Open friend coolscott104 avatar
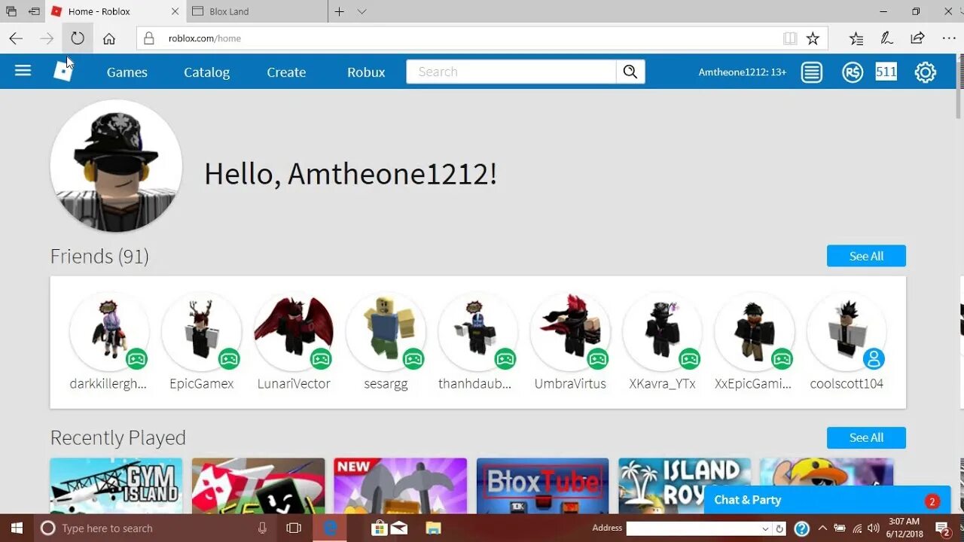The height and width of the screenshot is (542, 964). 847,332
